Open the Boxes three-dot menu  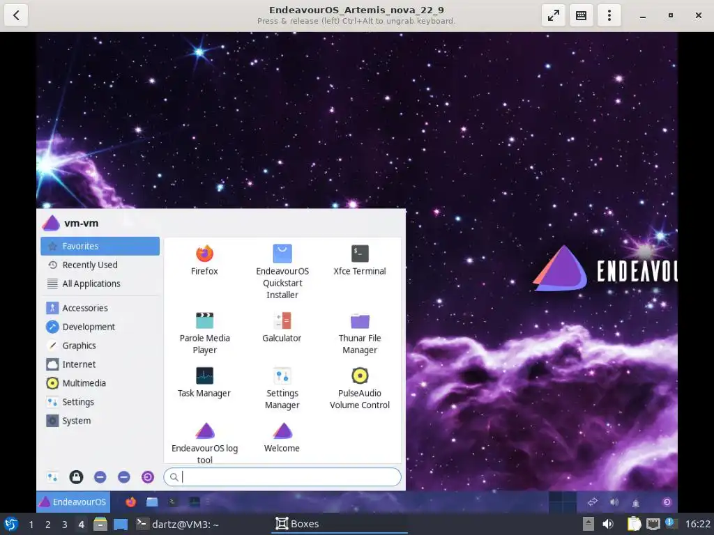(x=609, y=15)
